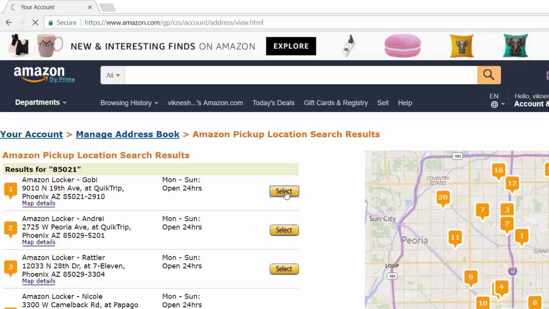Open a new browser tab
The image size is (549, 309).
[107, 7]
